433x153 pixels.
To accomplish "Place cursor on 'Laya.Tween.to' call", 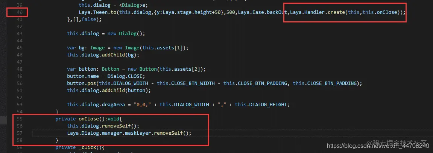I will (97, 12).
